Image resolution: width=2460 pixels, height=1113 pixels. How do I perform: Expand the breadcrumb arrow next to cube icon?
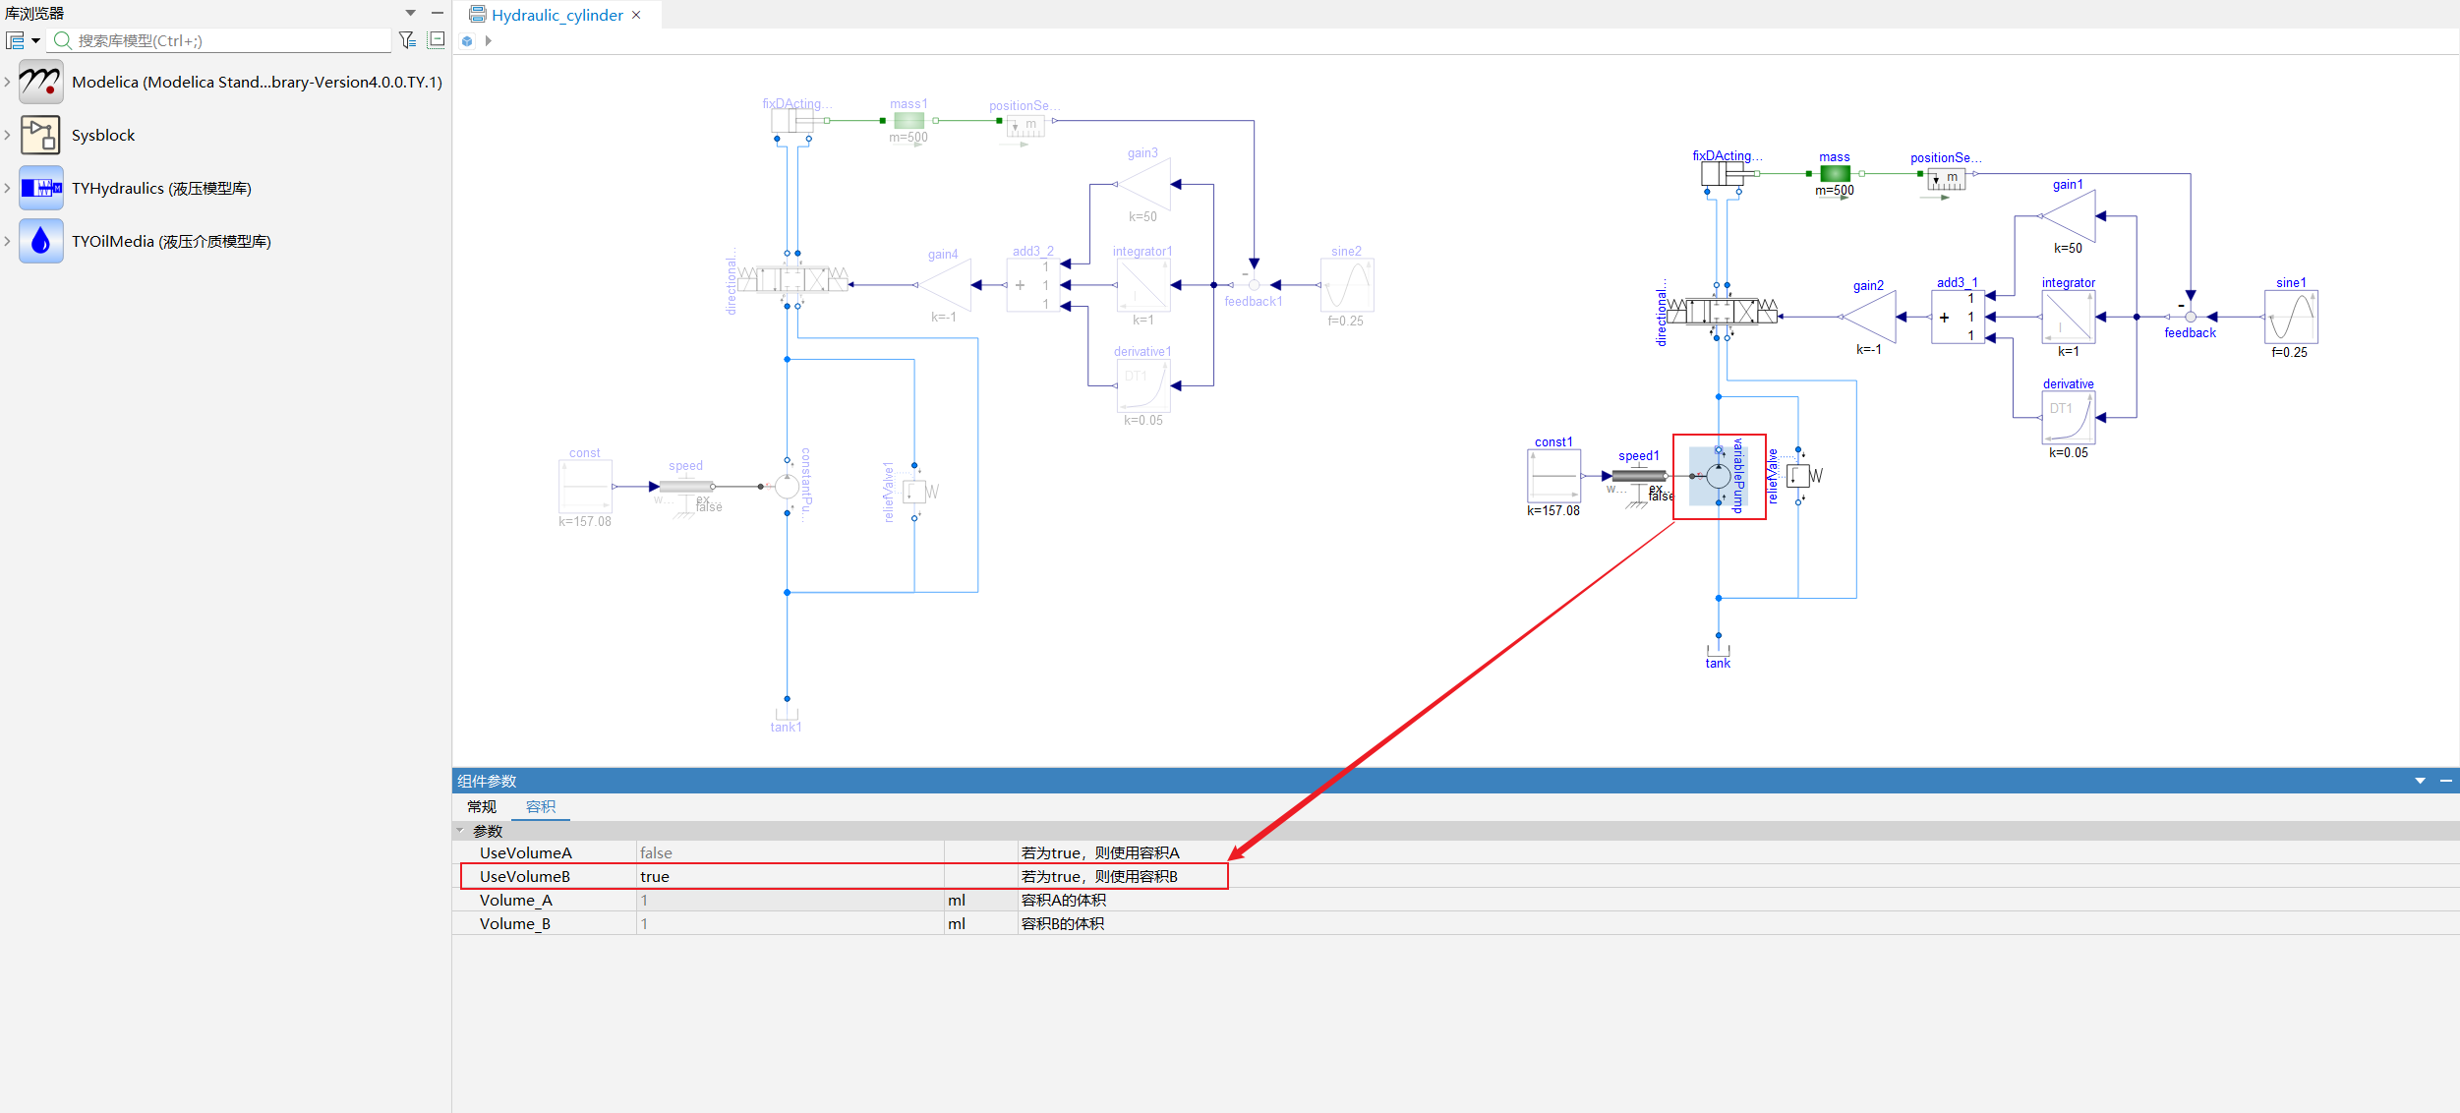(488, 41)
